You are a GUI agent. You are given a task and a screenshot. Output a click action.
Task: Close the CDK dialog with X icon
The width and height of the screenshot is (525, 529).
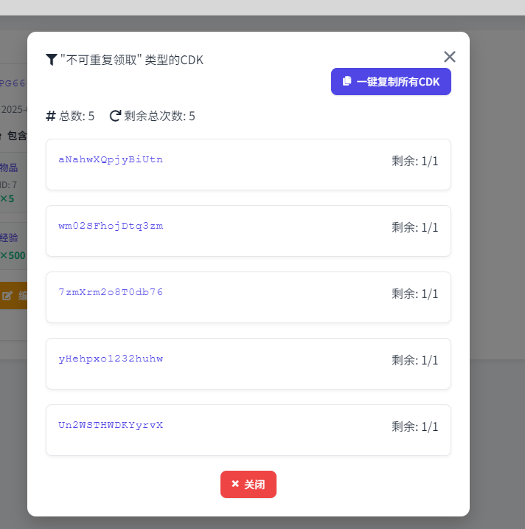click(x=450, y=57)
